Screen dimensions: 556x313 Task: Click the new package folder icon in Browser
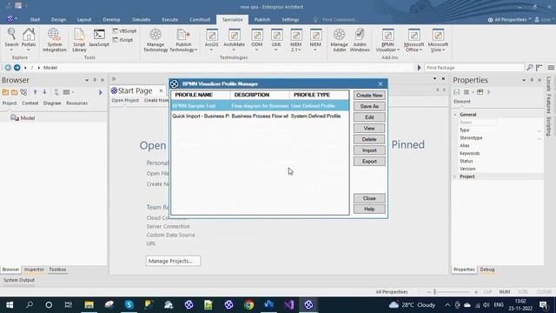(5, 92)
